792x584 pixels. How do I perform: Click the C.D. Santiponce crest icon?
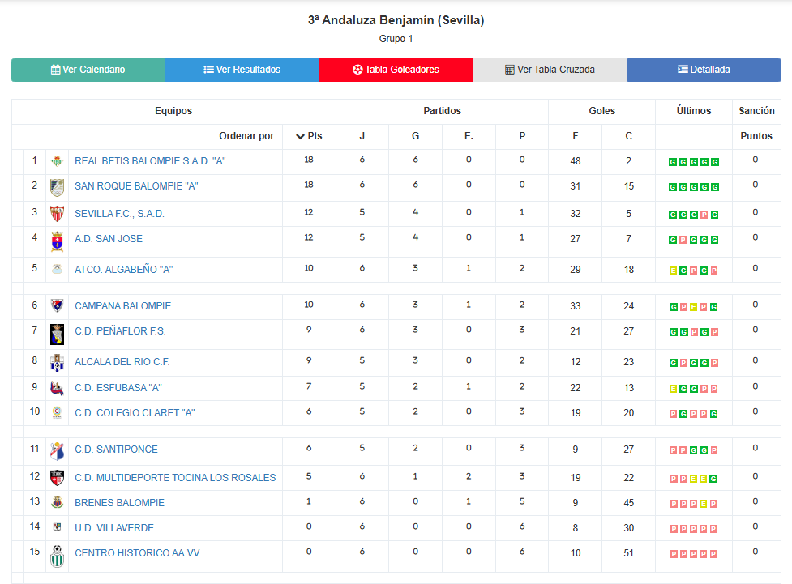(57, 450)
